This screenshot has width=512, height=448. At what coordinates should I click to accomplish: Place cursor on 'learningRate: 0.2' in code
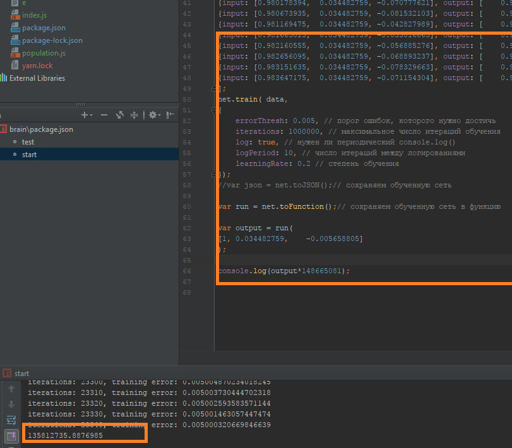point(273,164)
